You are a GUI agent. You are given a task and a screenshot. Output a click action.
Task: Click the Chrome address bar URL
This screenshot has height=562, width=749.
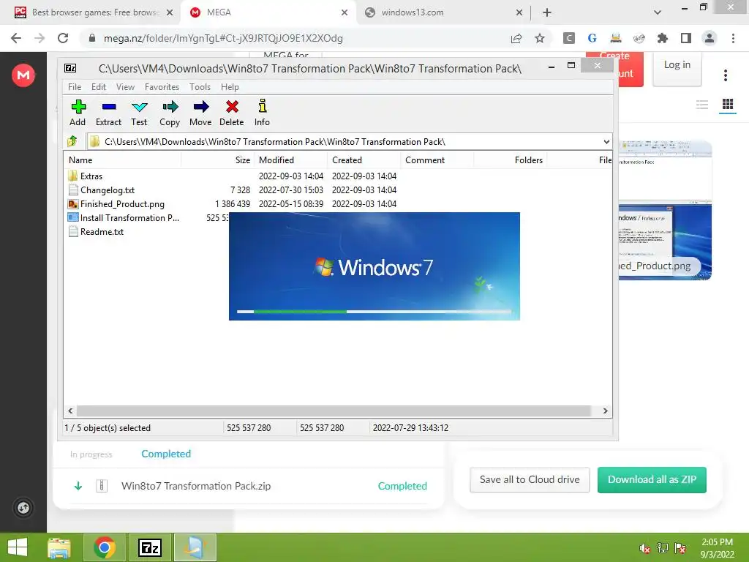click(223, 38)
